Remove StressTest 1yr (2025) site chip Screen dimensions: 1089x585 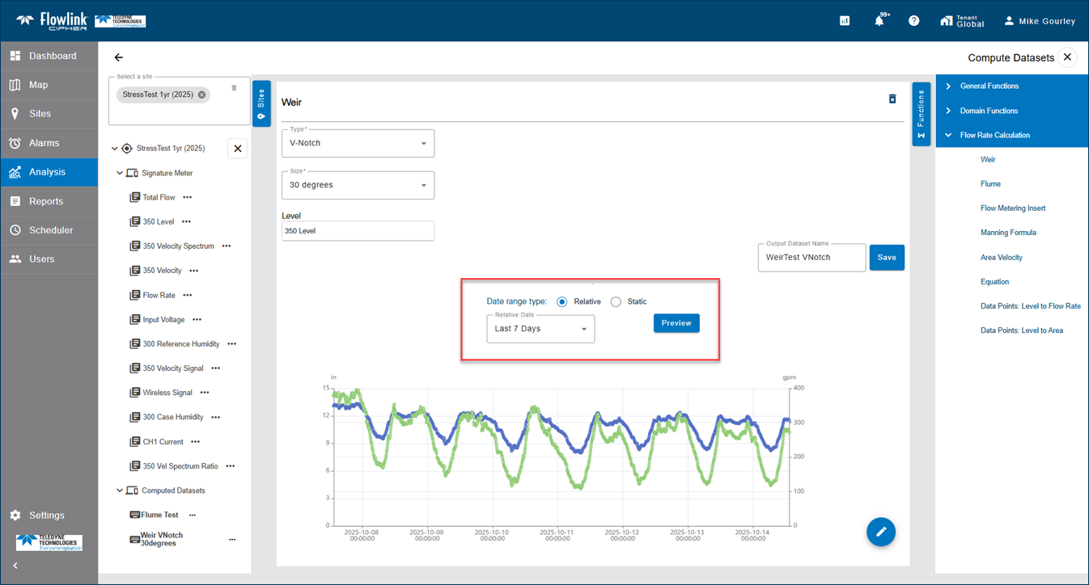pyautogui.click(x=202, y=95)
